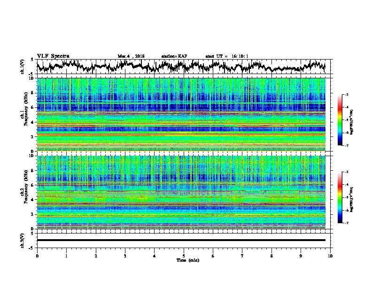The image size is (372, 287).
Task: Click the ch.1 color bar log(PSD) label
Action: coord(352,122)
